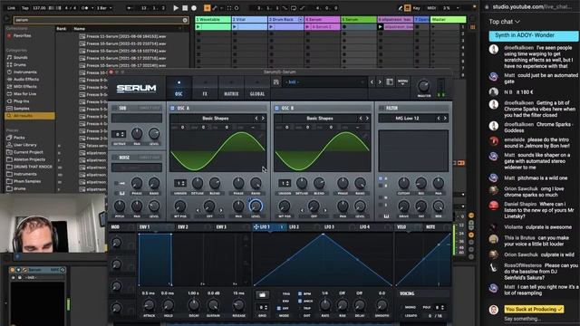The image size is (580, 326).
Task: Select previous filter type arrow
Action: (439, 119)
